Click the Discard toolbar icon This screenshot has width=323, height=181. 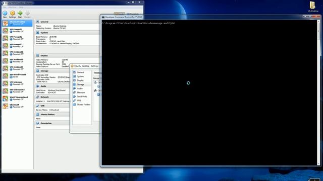[27, 14]
